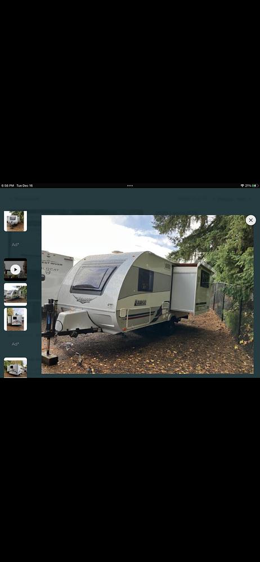Open the thumbnail directly below the video thumbnail

pyautogui.click(x=15, y=294)
